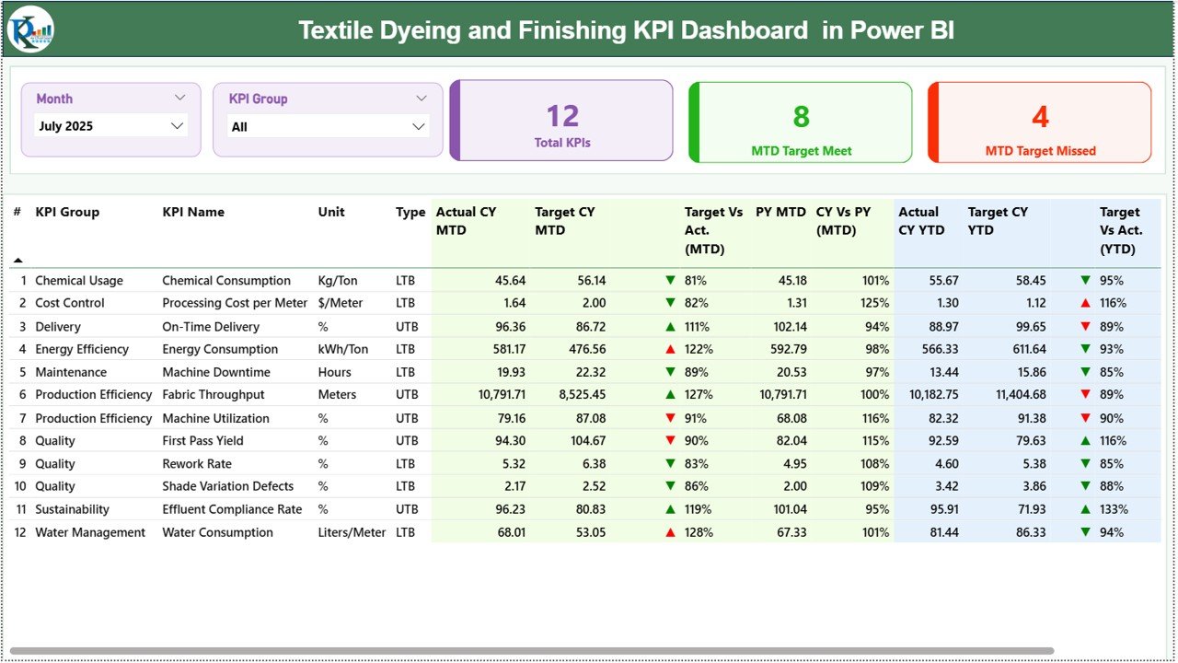Click the red down triangle beside Machine Utilization 91%
Image resolution: width=1178 pixels, height=663 pixels.
(671, 417)
